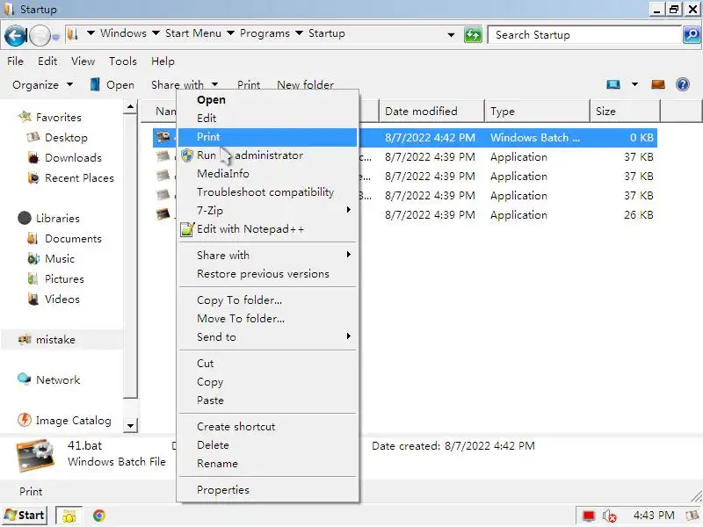Click the Search Startup field

584,35
